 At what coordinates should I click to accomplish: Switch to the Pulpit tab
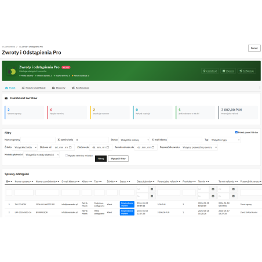tap(10, 88)
